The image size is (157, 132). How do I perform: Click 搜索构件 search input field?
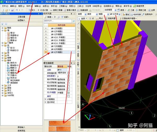click(x=58, y=21)
